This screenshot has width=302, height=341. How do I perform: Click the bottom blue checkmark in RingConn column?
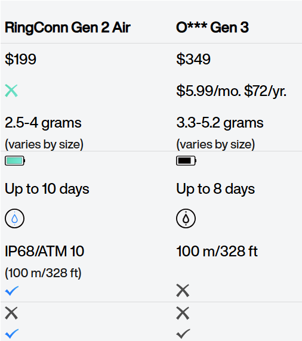point(12,333)
